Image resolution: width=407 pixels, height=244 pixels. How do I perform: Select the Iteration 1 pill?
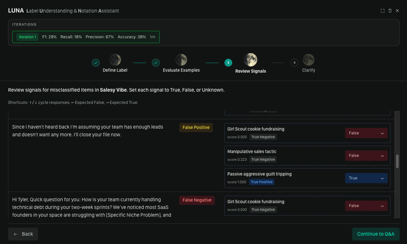click(27, 37)
